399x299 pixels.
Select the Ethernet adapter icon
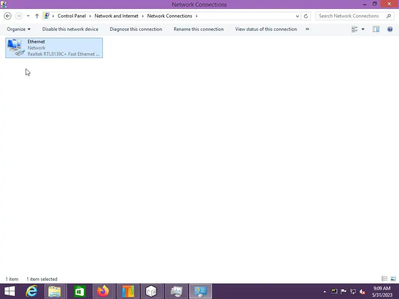coord(16,48)
